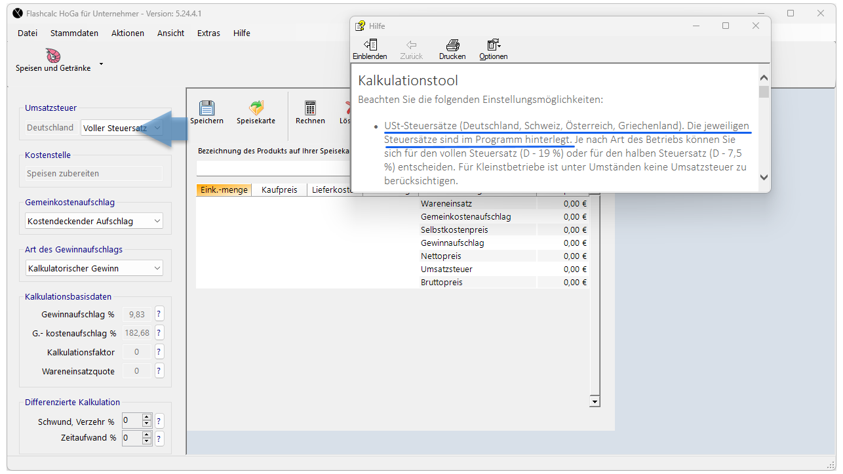Open the Extras menu

pos(208,33)
